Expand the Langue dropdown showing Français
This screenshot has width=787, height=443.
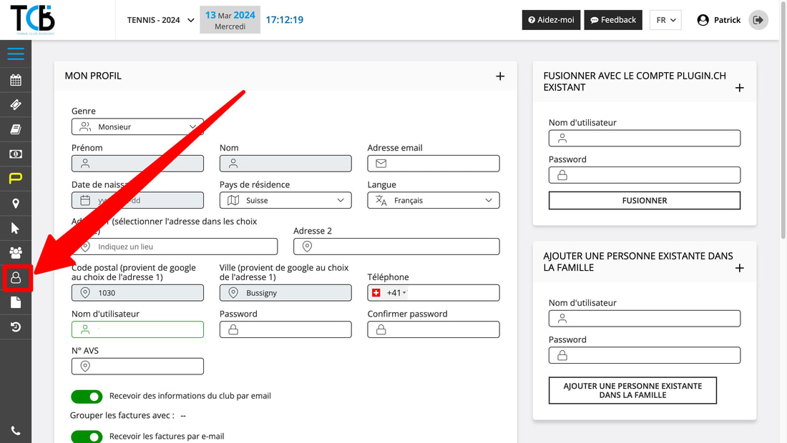433,201
